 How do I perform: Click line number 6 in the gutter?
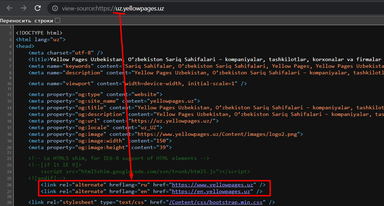(x=10, y=60)
